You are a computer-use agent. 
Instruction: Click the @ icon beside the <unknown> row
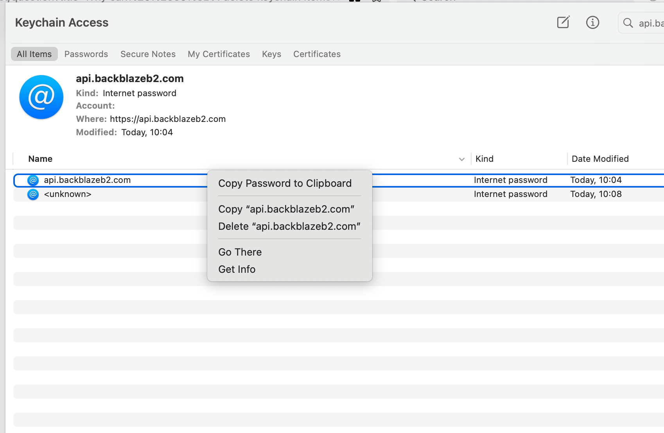[33, 194]
